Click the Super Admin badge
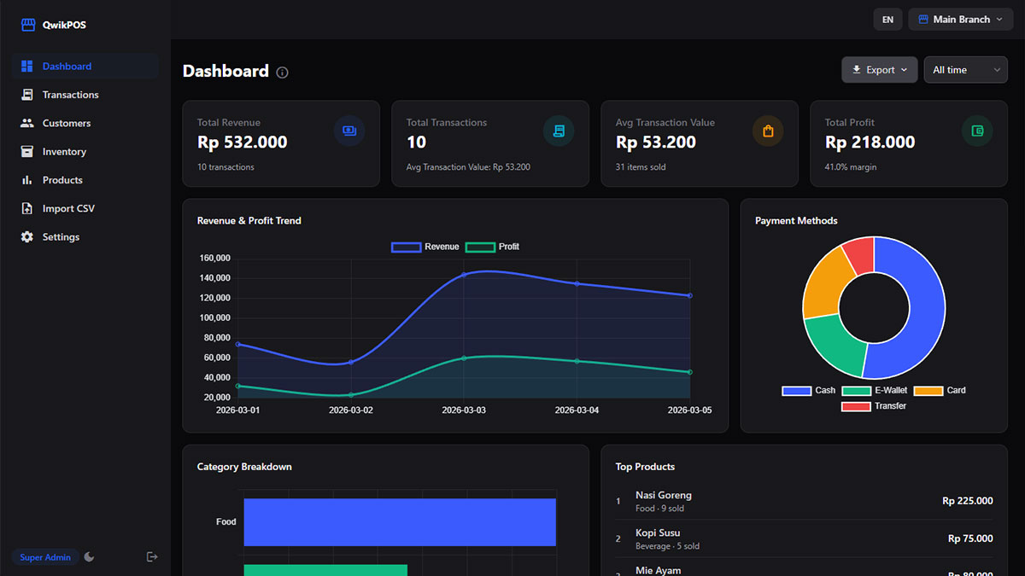Image resolution: width=1025 pixels, height=576 pixels. (45, 557)
